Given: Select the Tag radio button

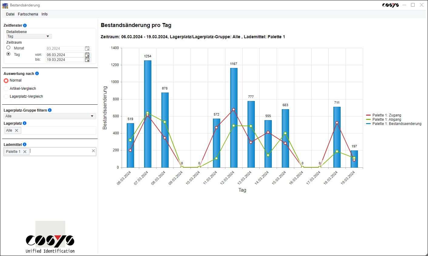Looking at the screenshot, I should (8, 54).
